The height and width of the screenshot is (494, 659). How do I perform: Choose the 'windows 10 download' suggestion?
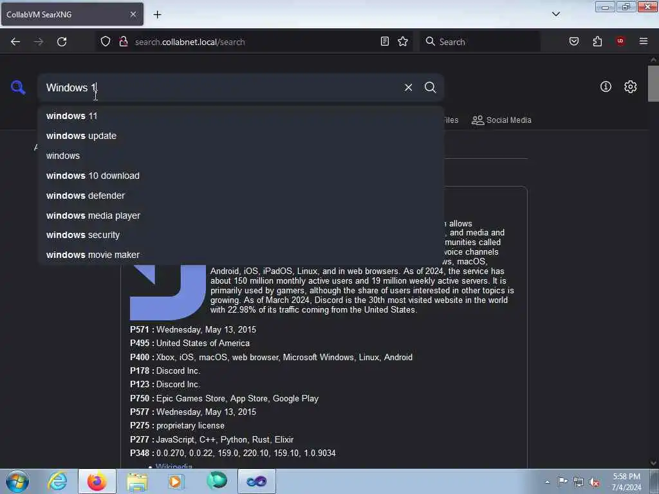(241, 176)
